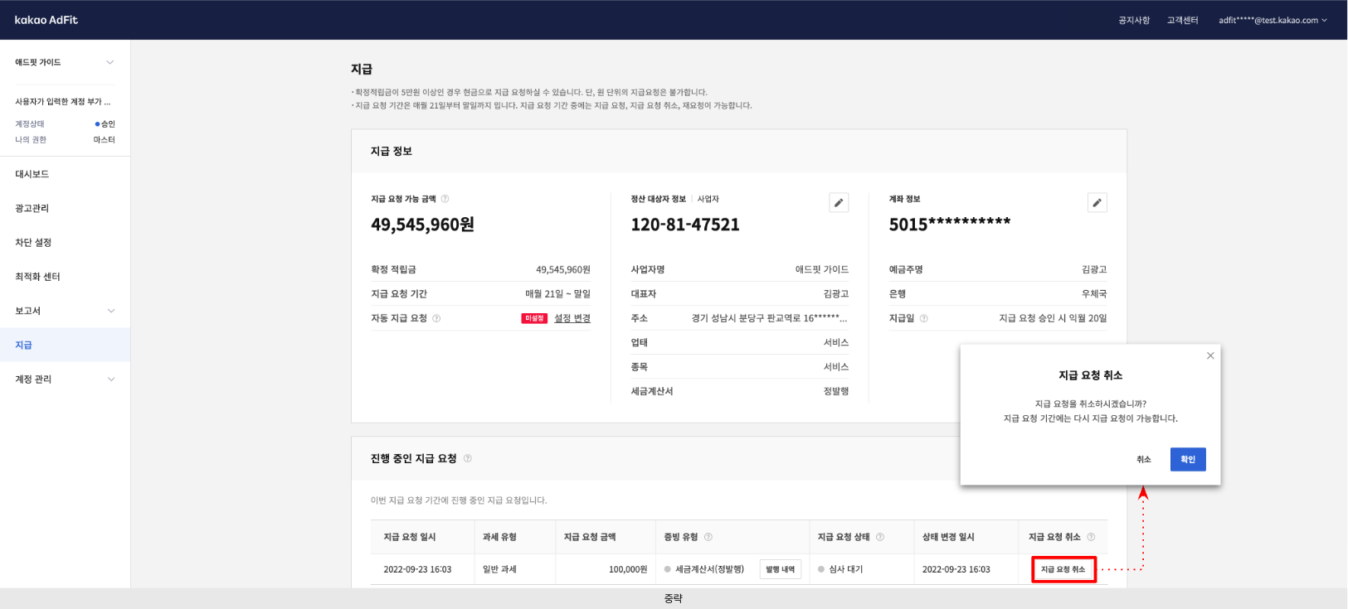The height and width of the screenshot is (609, 1348).
Task: Open the account email dropdown in header
Action: (x=1273, y=20)
